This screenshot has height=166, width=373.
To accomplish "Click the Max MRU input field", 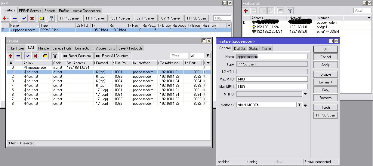I will (272, 87).
